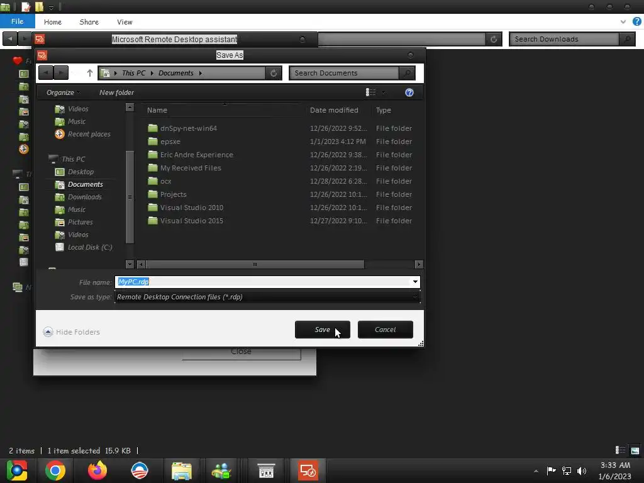Click the nav pane scroll up arrow
Viewport: 644px width, 483px height.
point(130,107)
